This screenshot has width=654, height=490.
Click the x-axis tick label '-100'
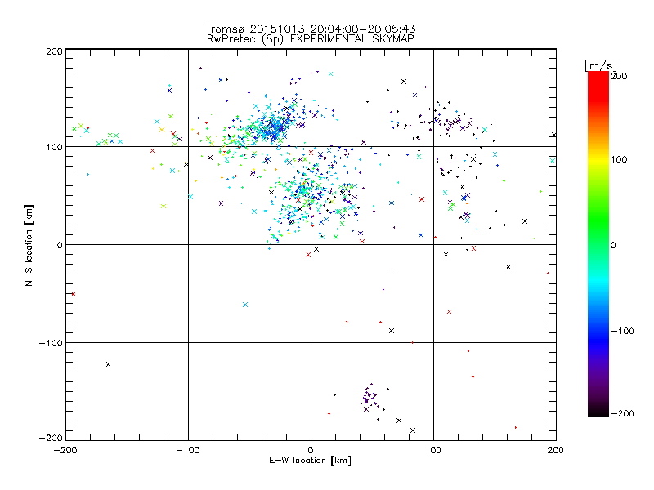coord(188,450)
